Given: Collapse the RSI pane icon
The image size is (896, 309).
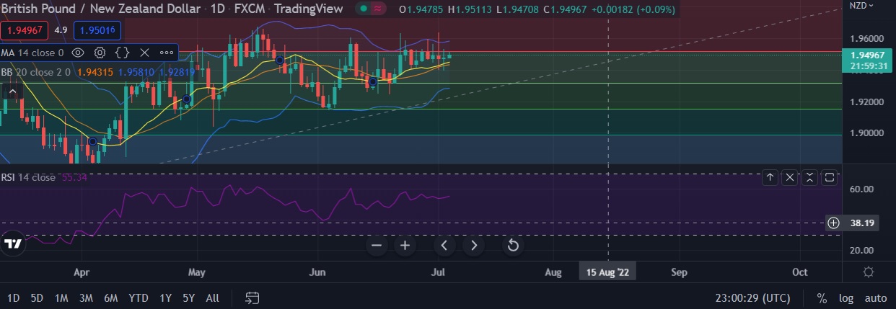Looking at the screenshot, I should tap(809, 176).
